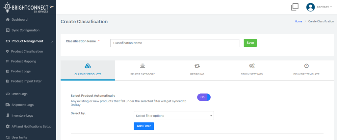Collapse the Product Management chevron
Viewport: 337px width, 140px height.
point(52,42)
